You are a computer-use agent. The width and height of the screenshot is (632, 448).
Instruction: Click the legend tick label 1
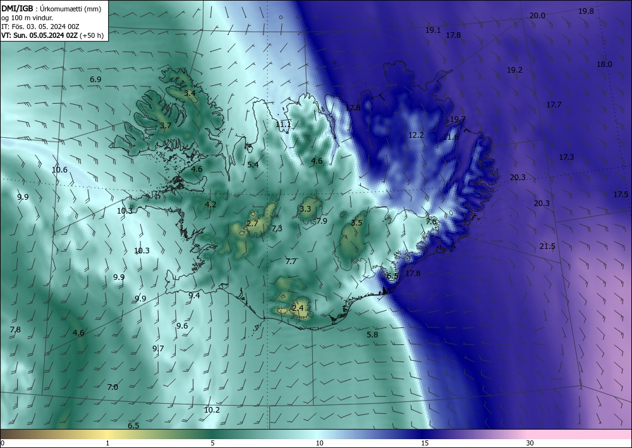[107, 443]
